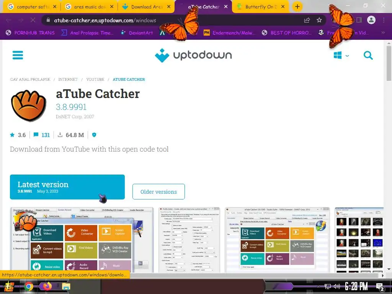
Task: Click the aTube Catcher glove icon
Action: point(29,105)
